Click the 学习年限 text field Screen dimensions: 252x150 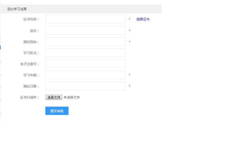click(85, 75)
